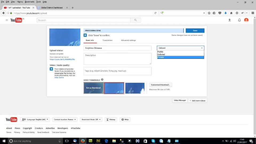
Task: Open the History menu in menu bar
Action: pos(20,2)
